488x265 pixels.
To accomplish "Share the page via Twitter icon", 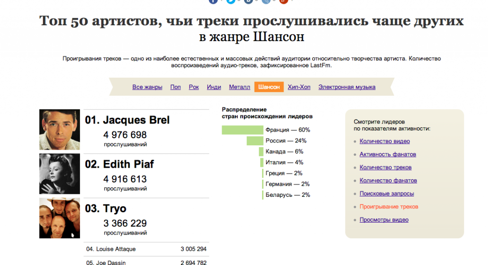I will [231, 1].
